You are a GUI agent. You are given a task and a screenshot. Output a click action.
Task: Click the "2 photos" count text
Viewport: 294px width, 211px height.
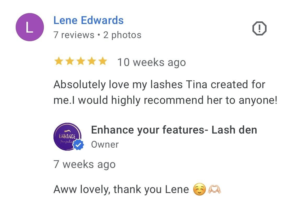[122, 35]
